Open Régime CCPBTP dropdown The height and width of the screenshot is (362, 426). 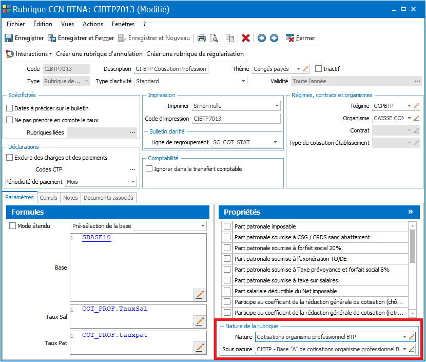coord(409,106)
